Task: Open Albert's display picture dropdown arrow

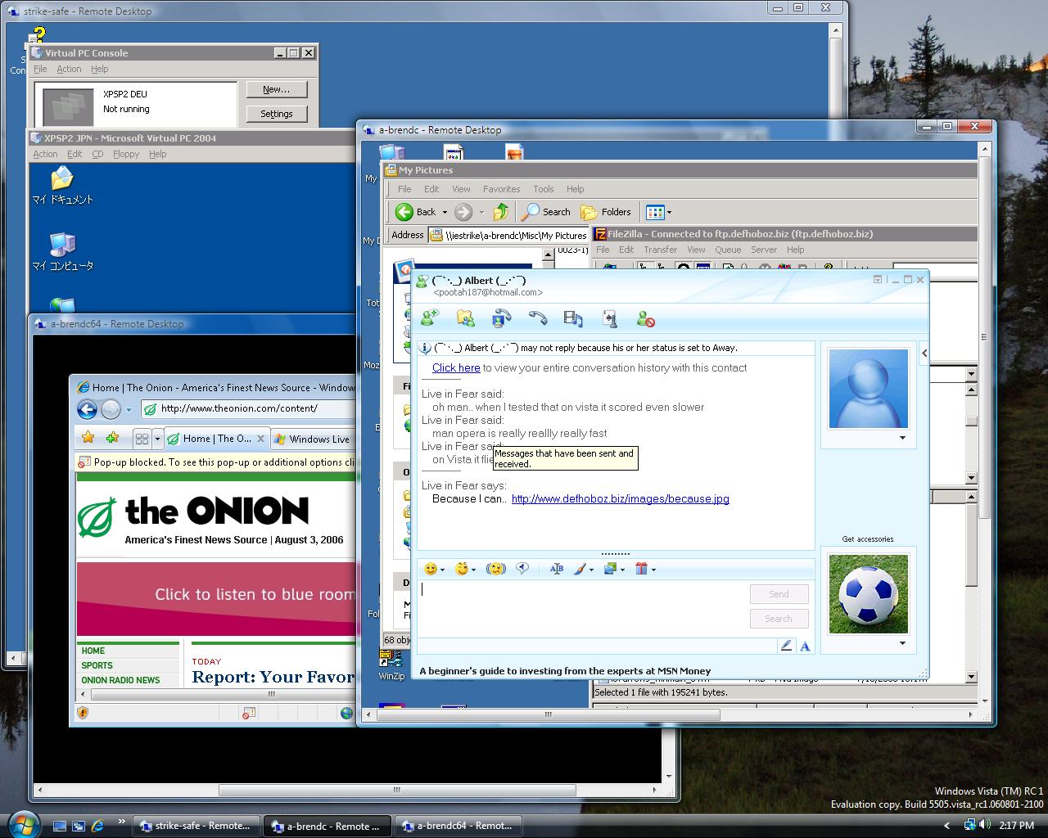Action: [x=902, y=438]
